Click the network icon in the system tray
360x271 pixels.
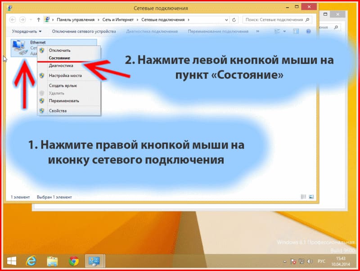pyautogui.click(x=301, y=262)
